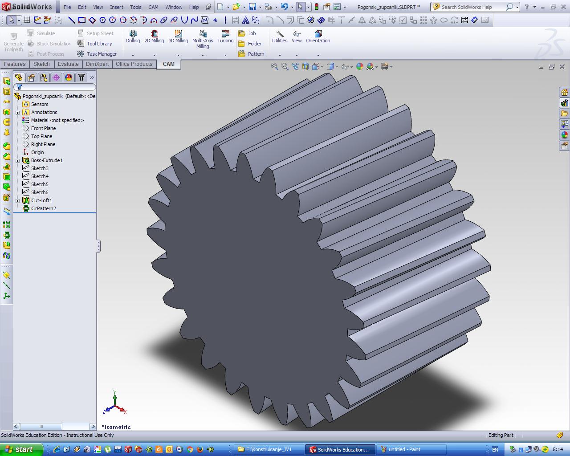The height and width of the screenshot is (456, 570).
Task: Open the Drilling dropdown arrow
Action: pyautogui.click(x=133, y=55)
